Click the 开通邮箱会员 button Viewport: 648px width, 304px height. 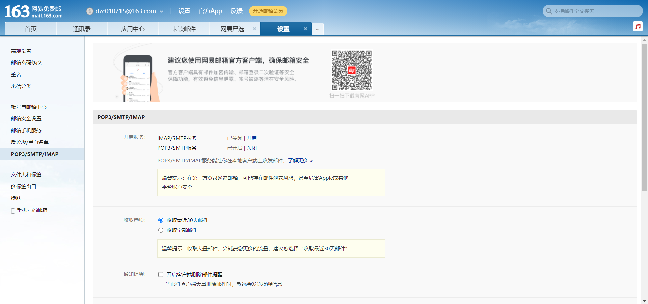tap(268, 11)
